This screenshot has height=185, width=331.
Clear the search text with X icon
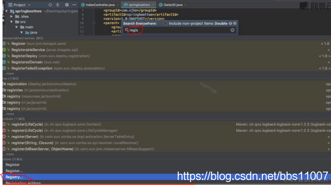pyautogui.click(x=233, y=30)
